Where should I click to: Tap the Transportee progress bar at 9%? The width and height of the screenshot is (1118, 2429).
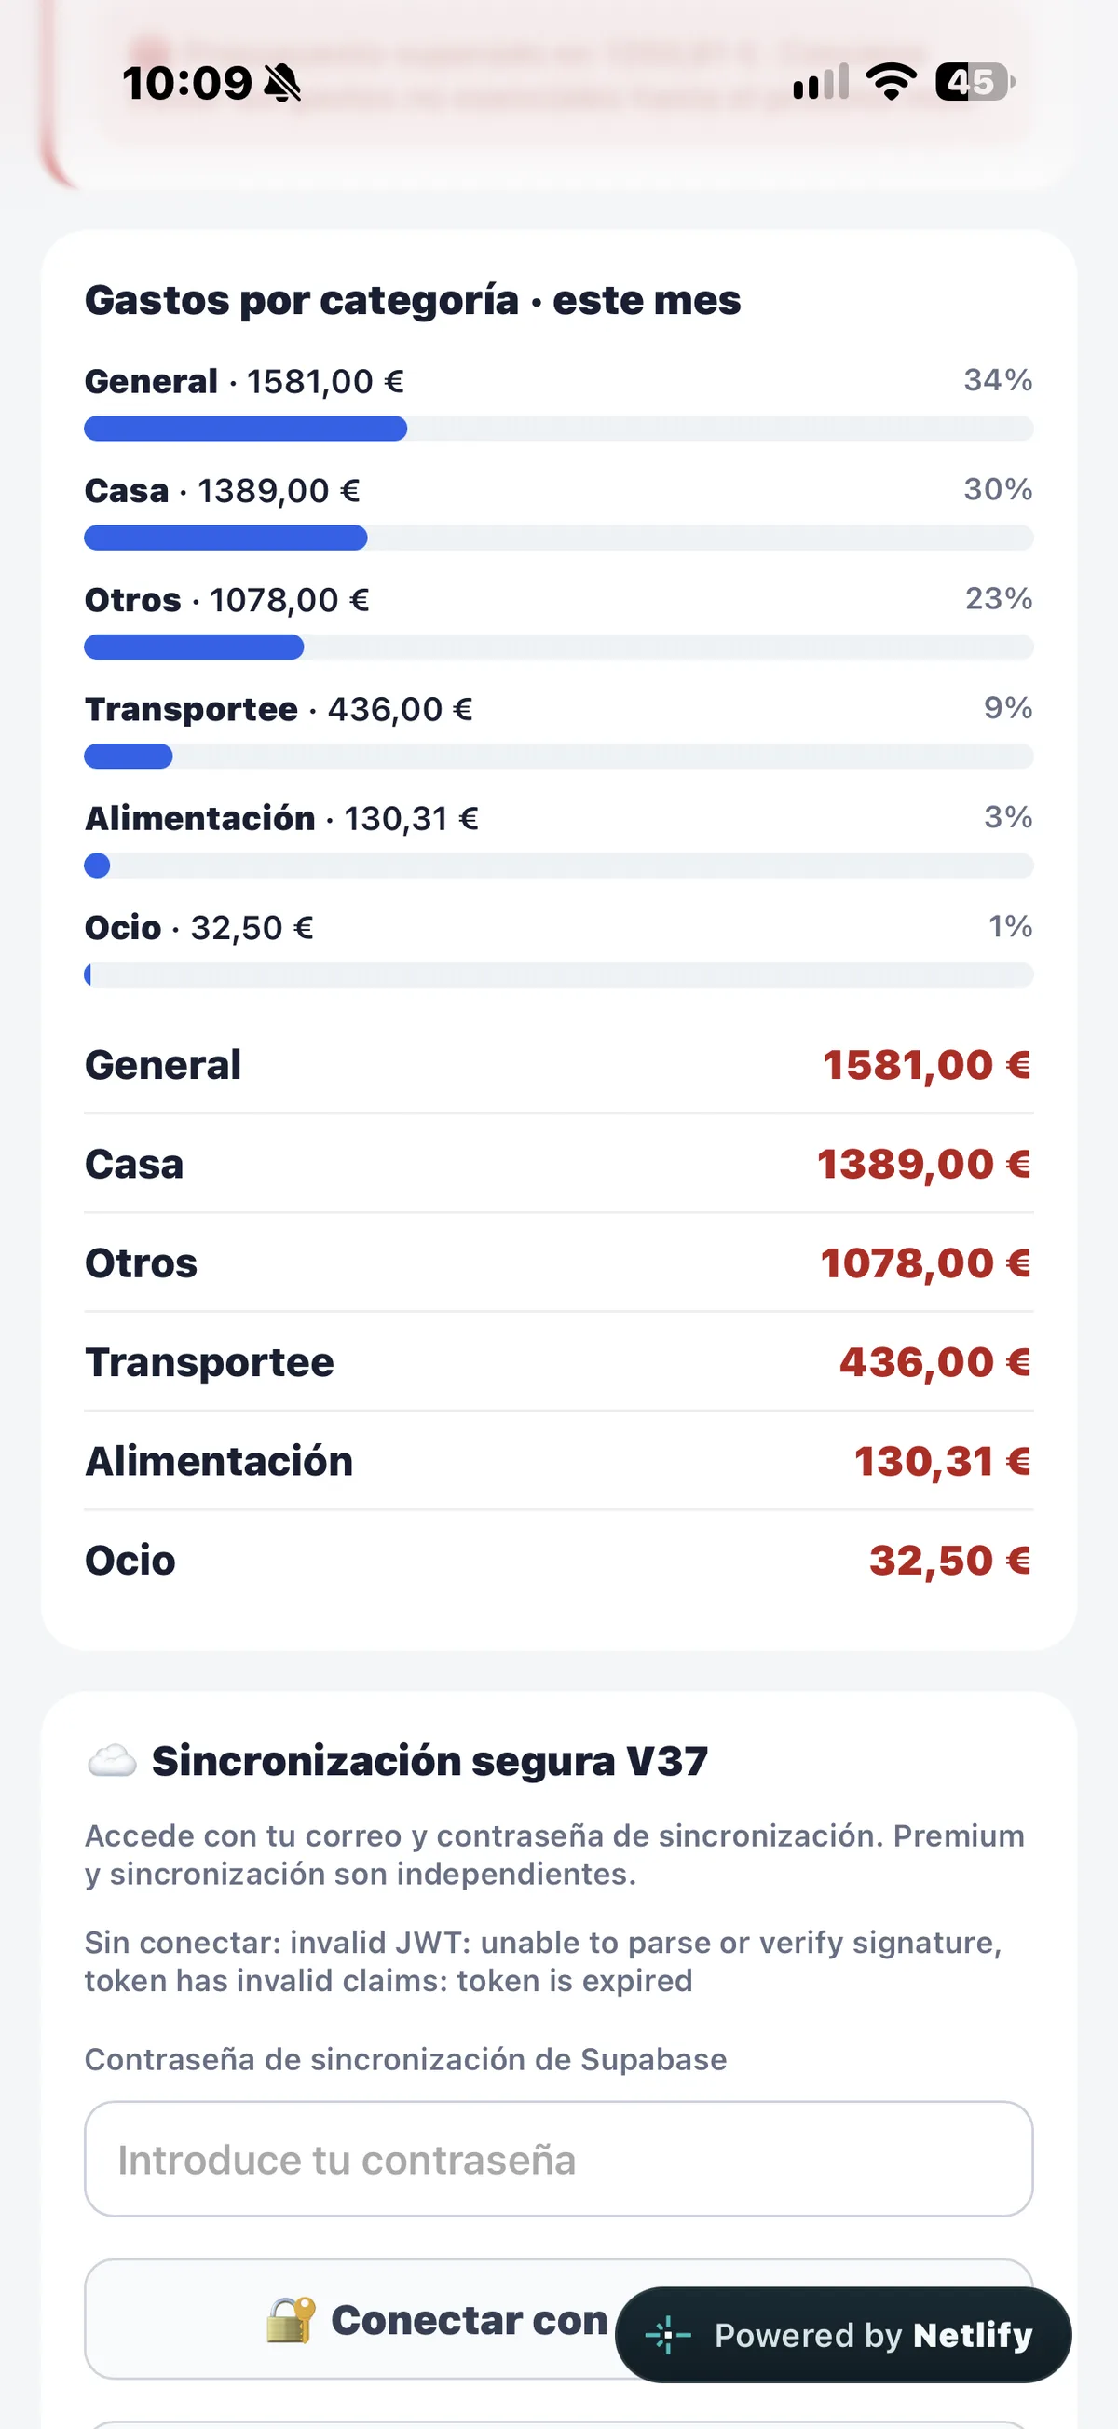pos(559,757)
